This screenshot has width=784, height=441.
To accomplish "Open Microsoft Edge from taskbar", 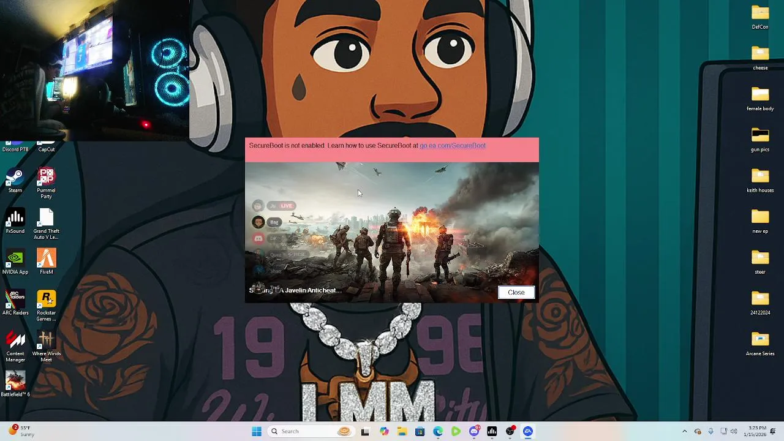I will pyautogui.click(x=438, y=431).
